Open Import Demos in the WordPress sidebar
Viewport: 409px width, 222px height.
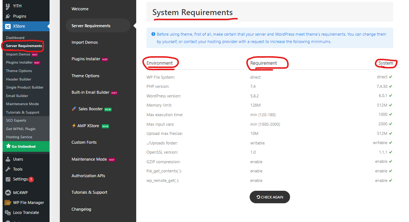click(x=18, y=54)
